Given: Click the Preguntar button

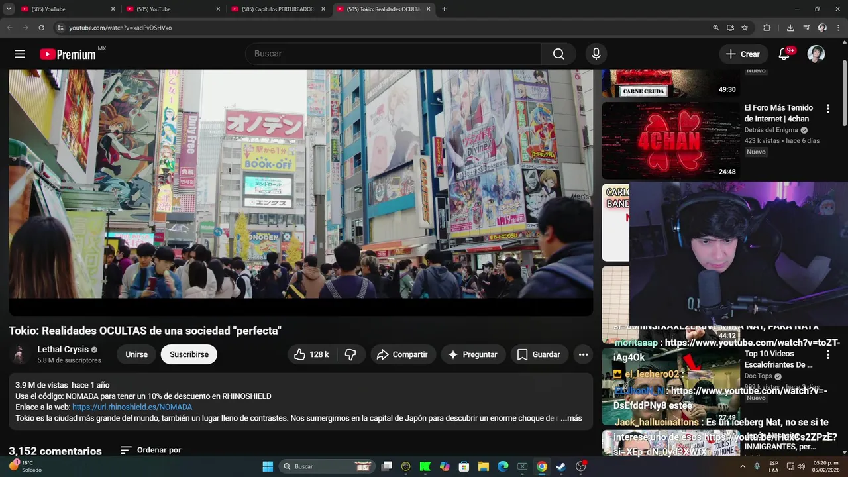Looking at the screenshot, I should 473,354.
